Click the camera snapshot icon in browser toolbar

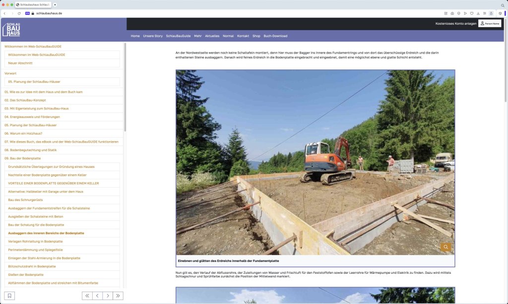pos(452,13)
